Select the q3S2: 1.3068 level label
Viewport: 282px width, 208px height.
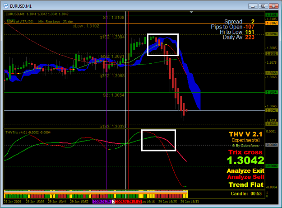112,76
